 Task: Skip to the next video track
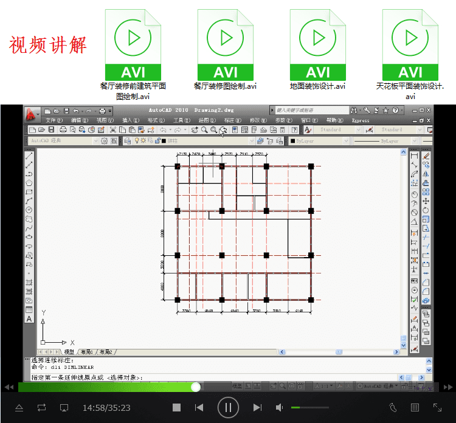click(x=257, y=408)
